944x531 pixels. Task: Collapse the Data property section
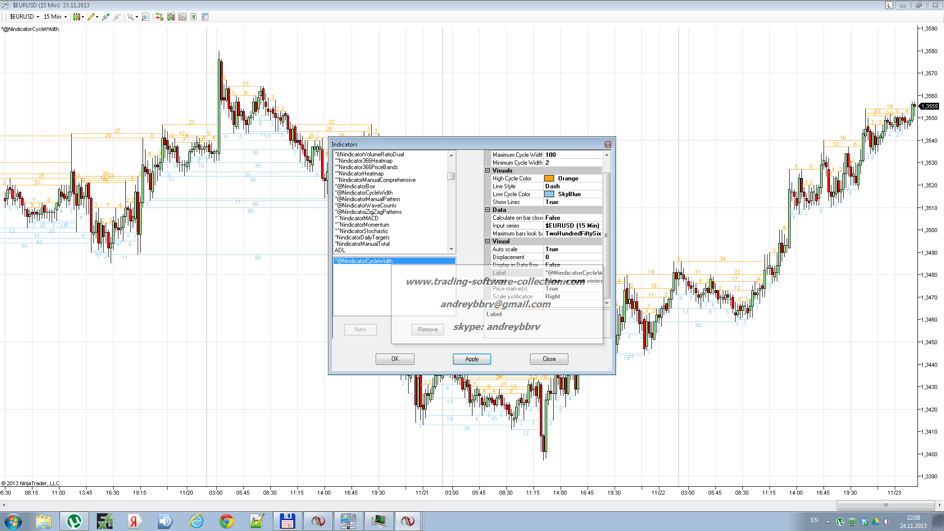pos(488,210)
